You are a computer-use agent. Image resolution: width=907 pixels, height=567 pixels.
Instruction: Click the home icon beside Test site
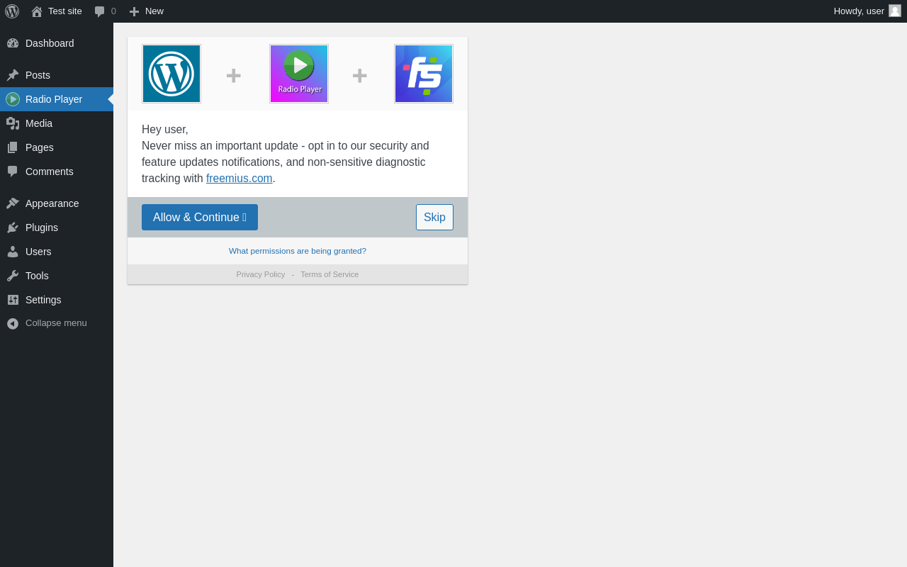coord(37,11)
